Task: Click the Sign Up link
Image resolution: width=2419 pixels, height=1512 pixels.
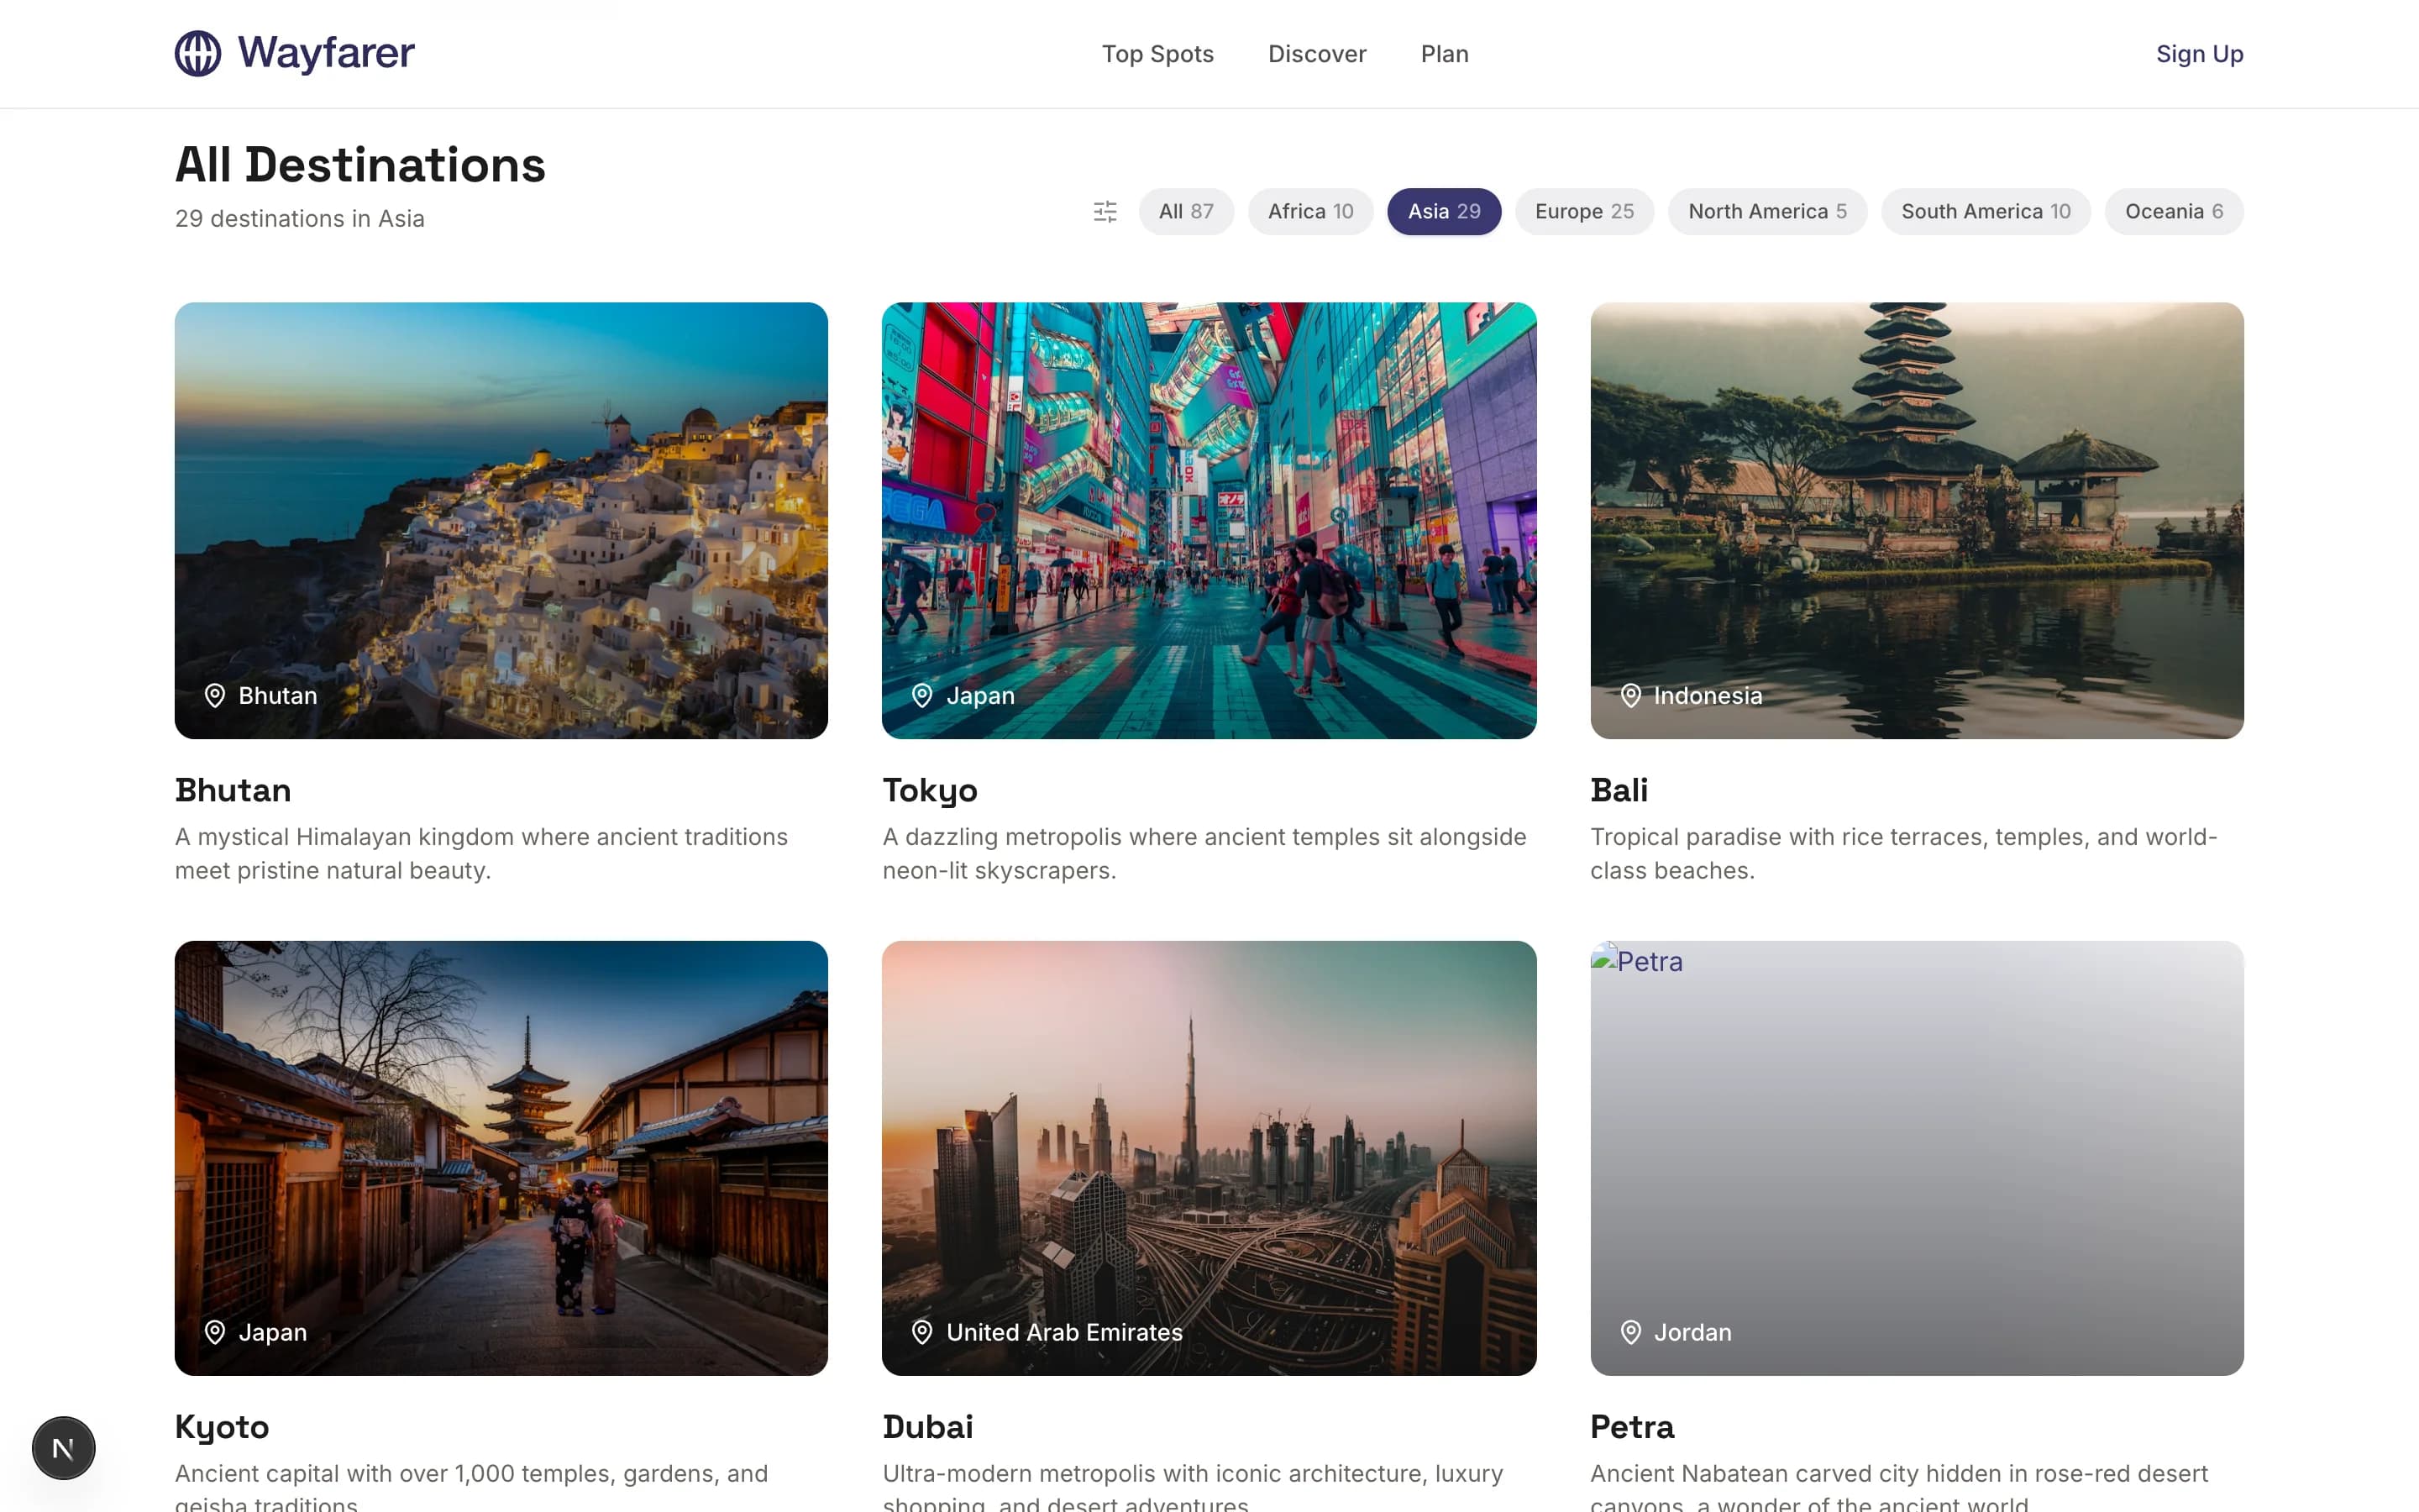Action: (x=2198, y=53)
